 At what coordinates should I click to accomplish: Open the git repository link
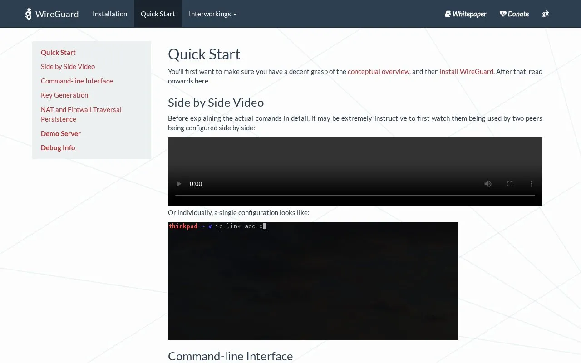[546, 14]
